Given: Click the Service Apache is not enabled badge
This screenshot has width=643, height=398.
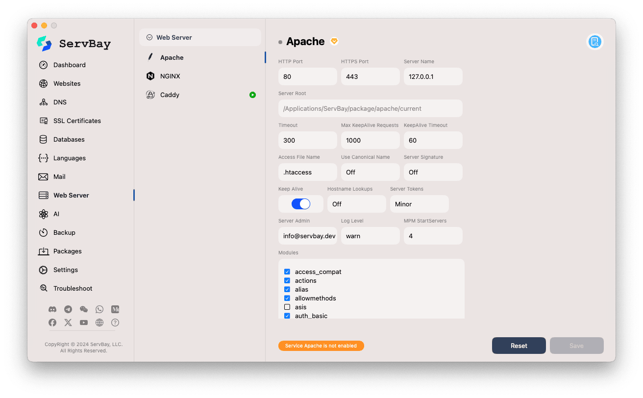Looking at the screenshot, I should coord(321,346).
